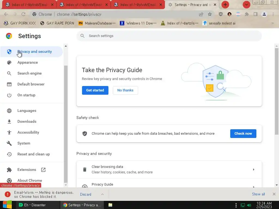Open the Windows Start button
The image size is (279, 209).
[x=7, y=205]
